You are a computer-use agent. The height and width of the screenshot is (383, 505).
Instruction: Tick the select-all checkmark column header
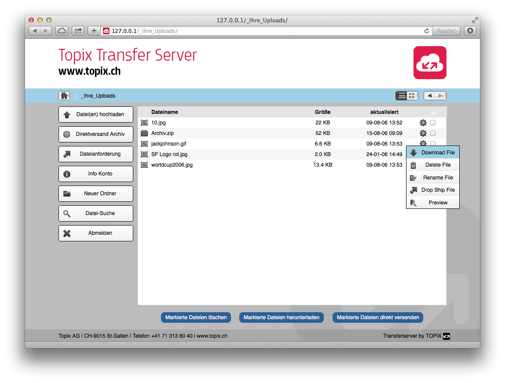point(433,112)
